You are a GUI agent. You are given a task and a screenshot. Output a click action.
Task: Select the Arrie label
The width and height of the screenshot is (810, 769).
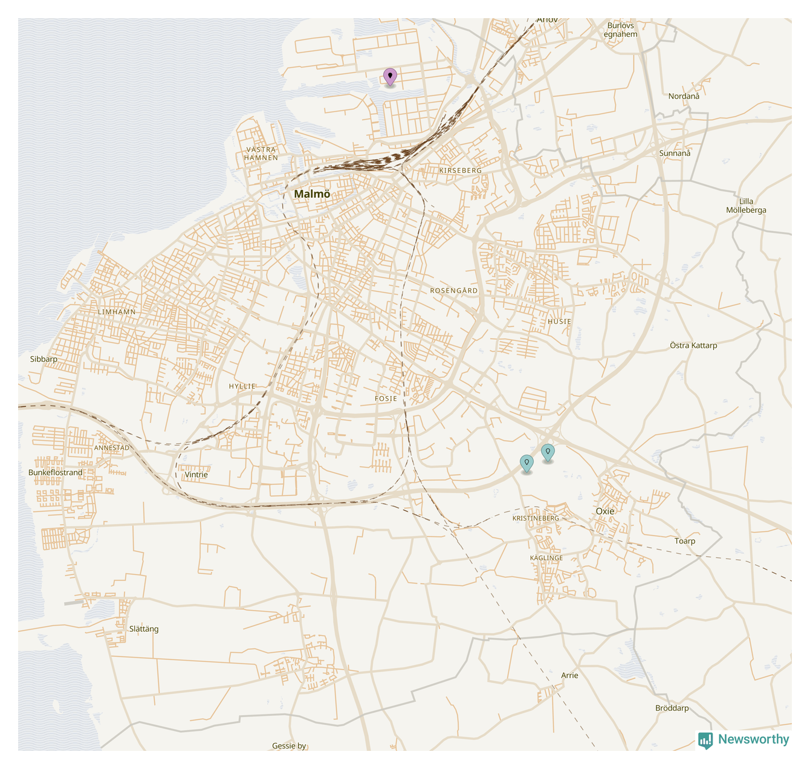coord(570,675)
